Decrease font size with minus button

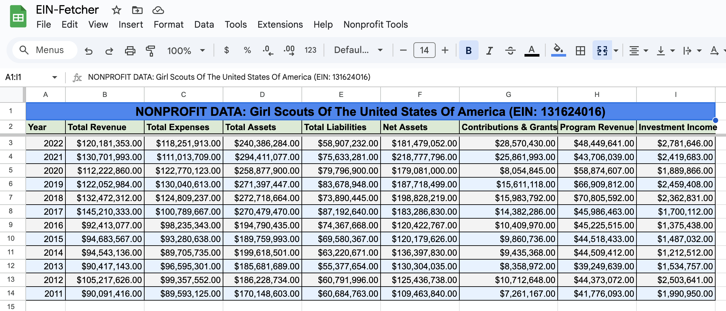pyautogui.click(x=403, y=50)
